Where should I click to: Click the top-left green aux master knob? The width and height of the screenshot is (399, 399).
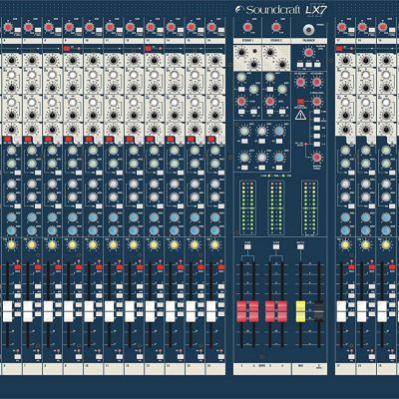244,131
